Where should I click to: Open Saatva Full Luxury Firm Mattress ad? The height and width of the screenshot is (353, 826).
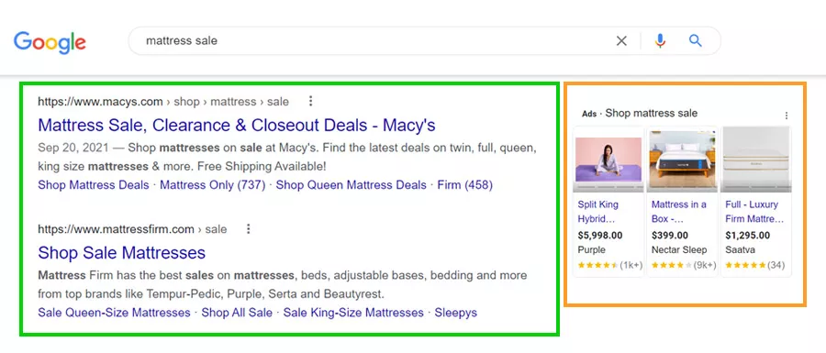755,212
